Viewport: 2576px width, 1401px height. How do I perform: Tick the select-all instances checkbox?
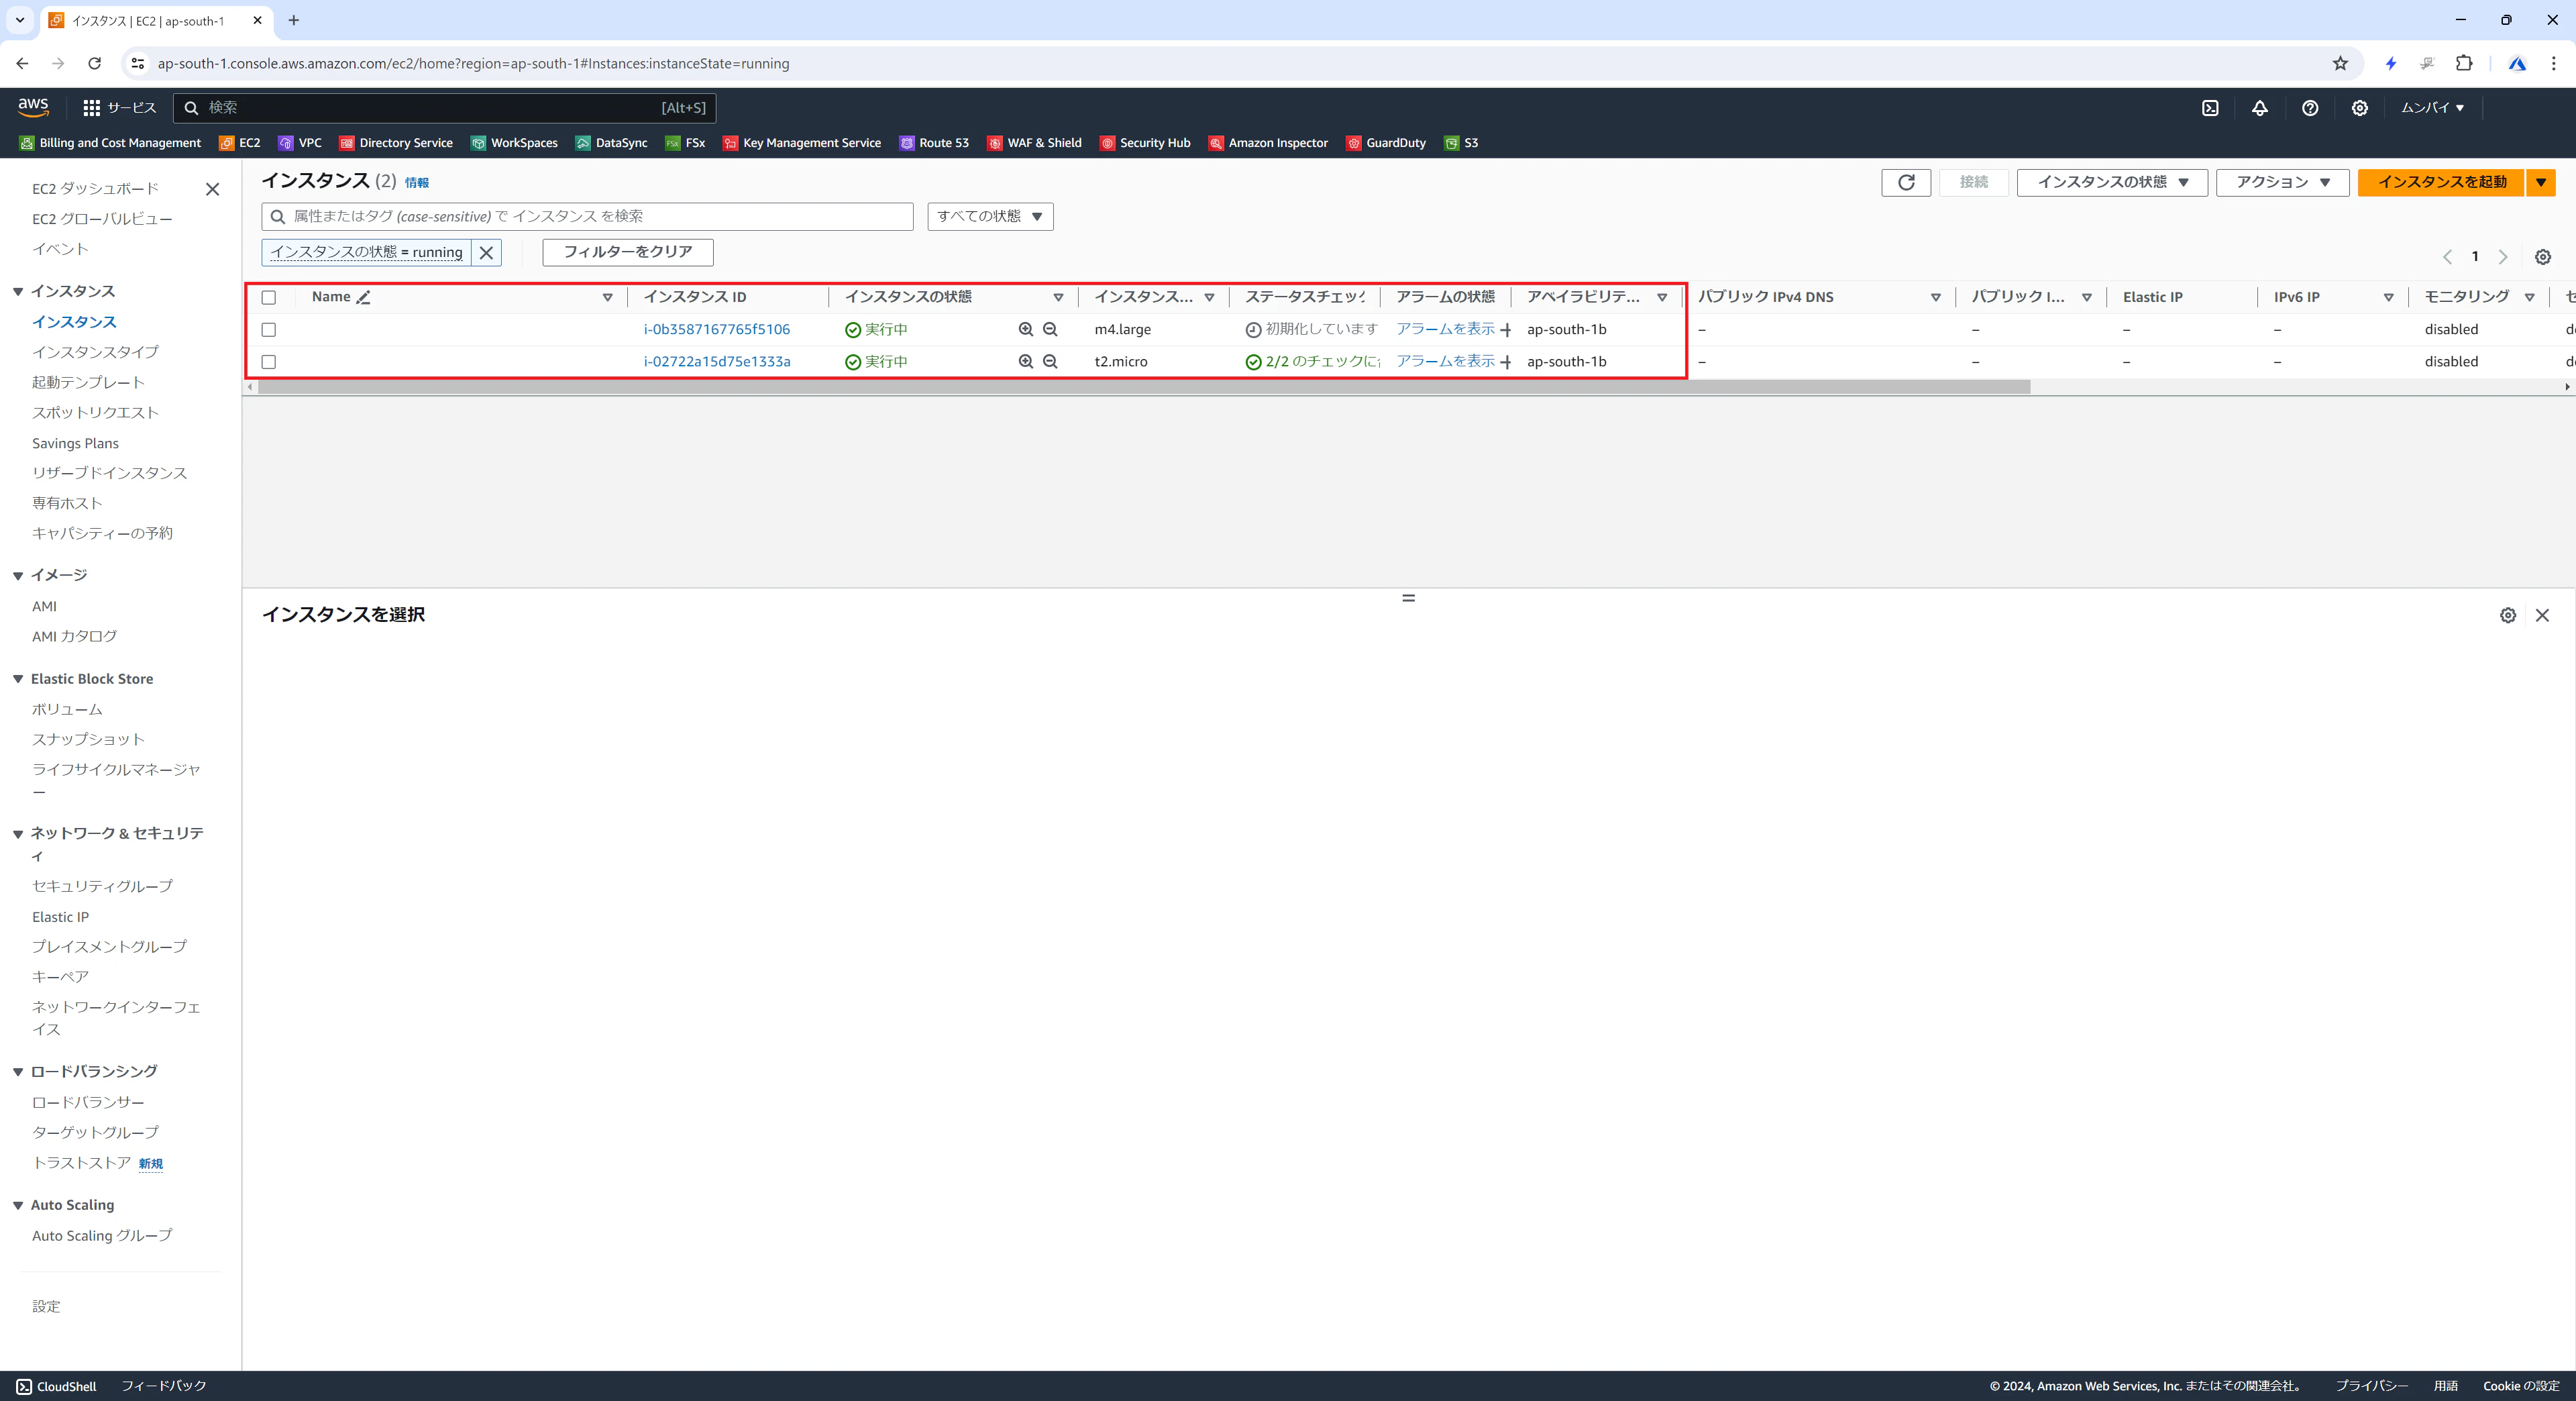click(x=268, y=297)
